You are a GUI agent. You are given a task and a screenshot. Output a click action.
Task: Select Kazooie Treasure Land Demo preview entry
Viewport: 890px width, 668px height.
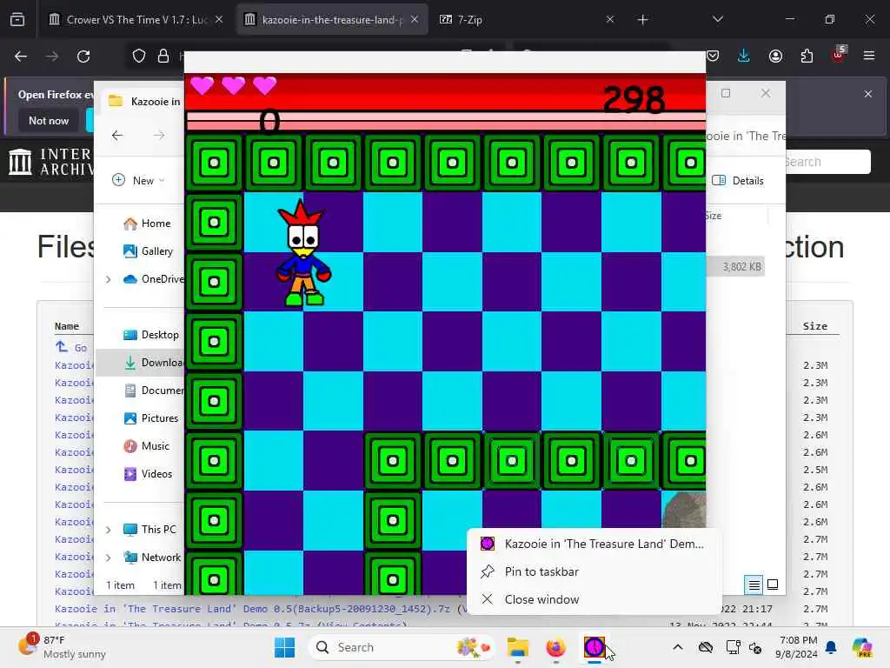click(x=594, y=544)
